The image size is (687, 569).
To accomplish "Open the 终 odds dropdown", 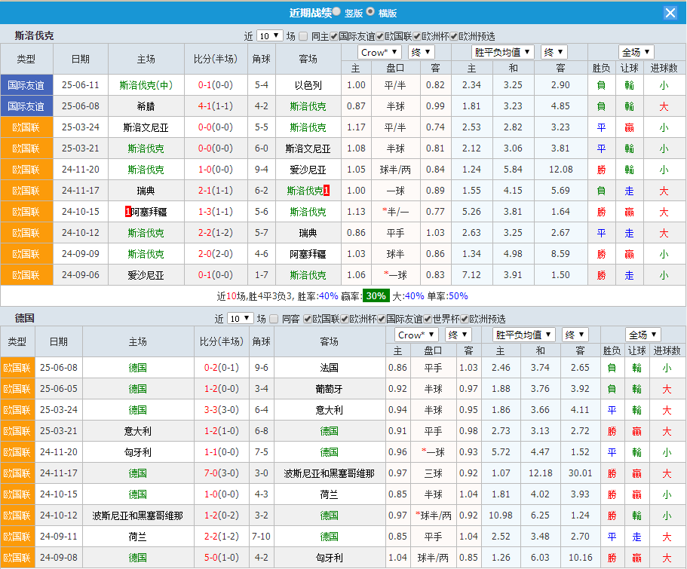I will click(x=420, y=51).
